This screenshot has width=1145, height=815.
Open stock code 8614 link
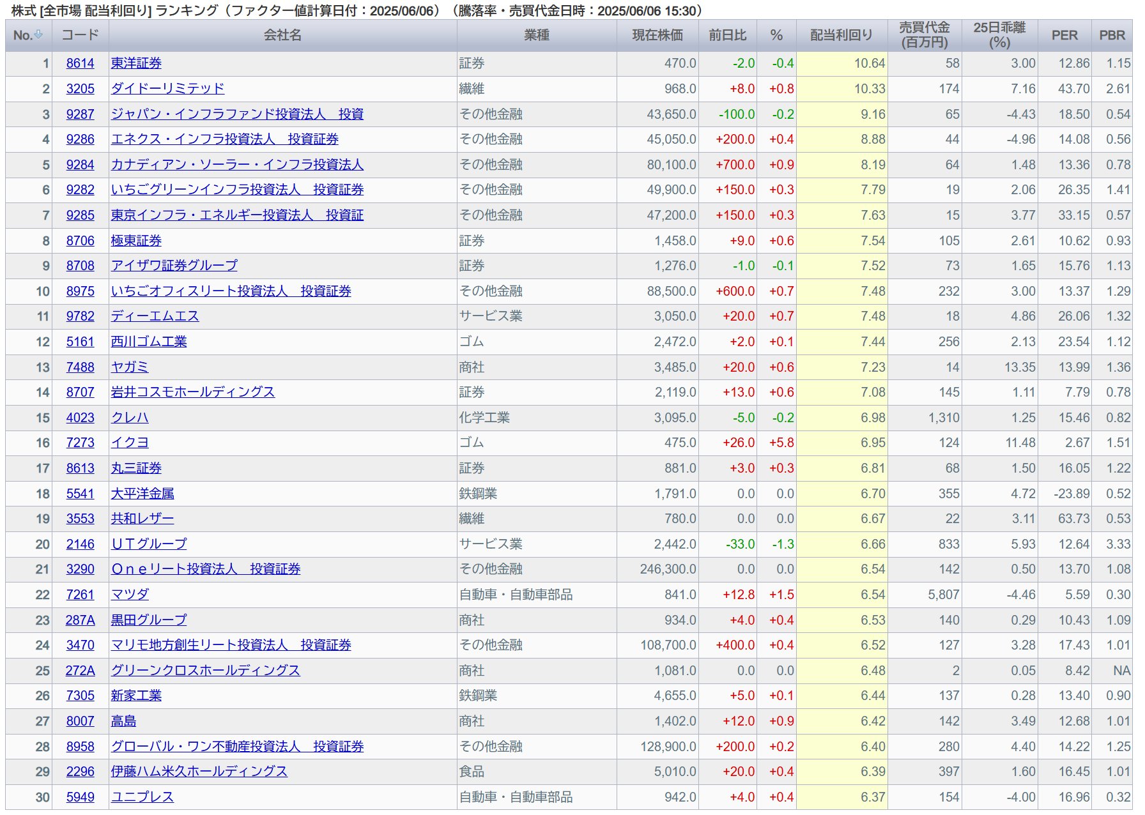point(80,63)
